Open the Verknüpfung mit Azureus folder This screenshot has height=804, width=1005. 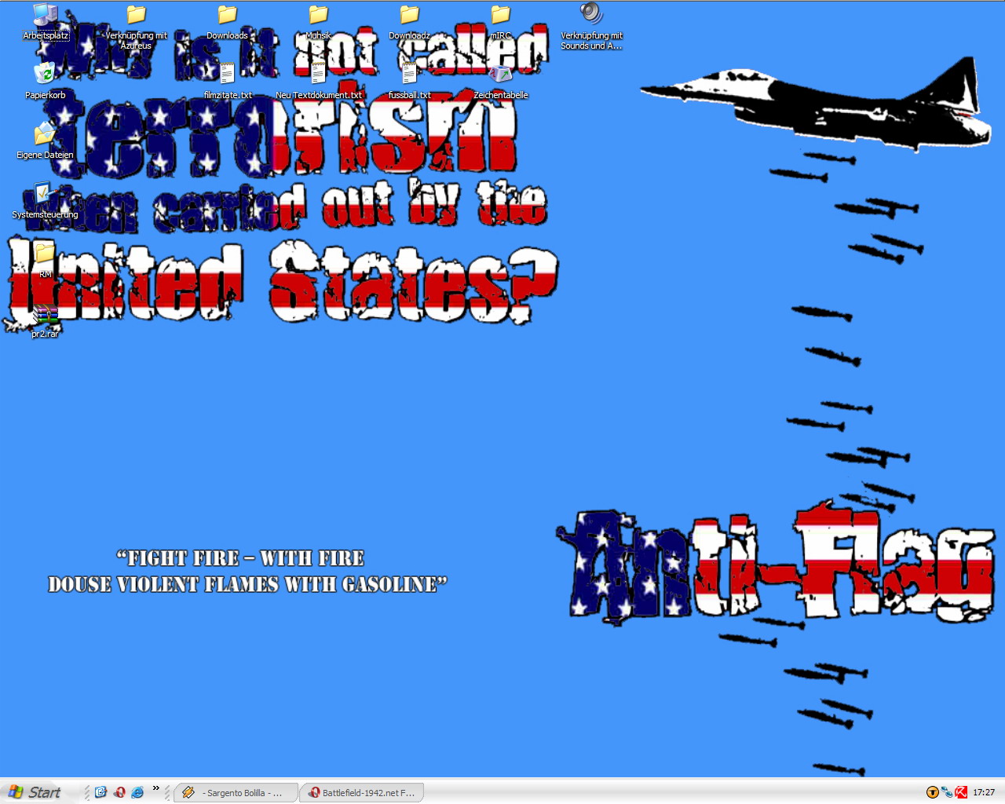[137, 27]
